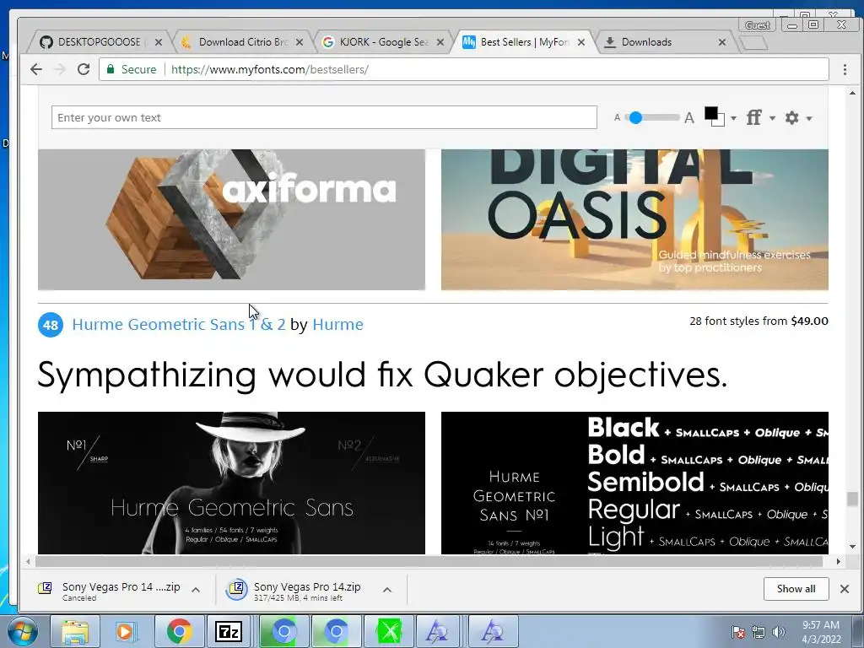The image size is (864, 648).
Task: Click the horizontal scroll left arrow
Action: point(28,561)
